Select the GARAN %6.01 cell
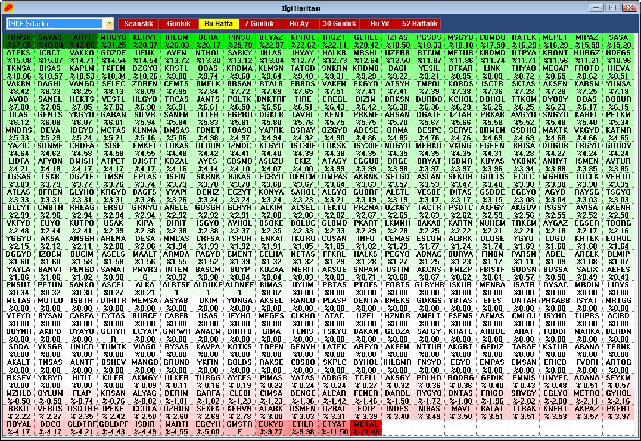Viewport: 641px width, 441px height. click(113, 118)
